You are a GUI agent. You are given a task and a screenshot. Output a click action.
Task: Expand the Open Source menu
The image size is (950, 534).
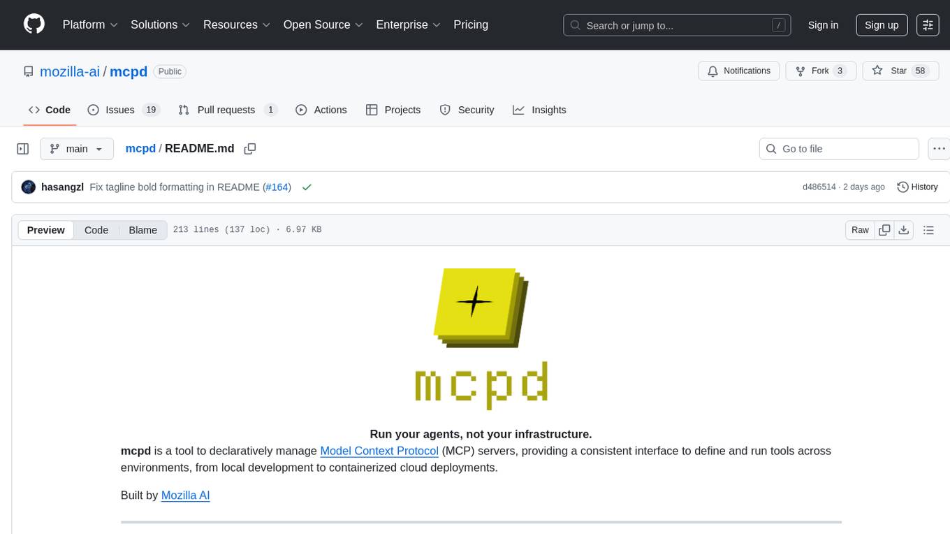point(323,24)
